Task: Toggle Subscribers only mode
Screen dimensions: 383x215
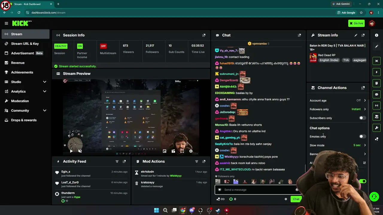Action: pyautogui.click(x=362, y=118)
